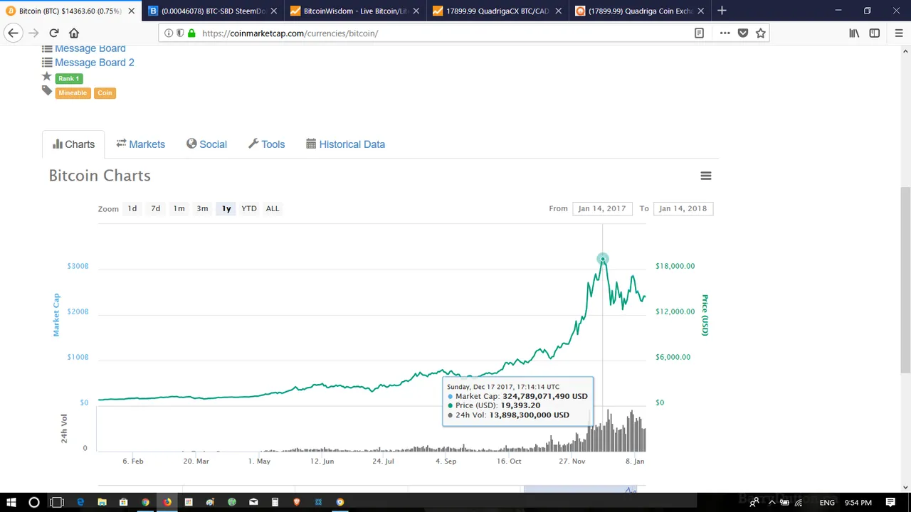Open Calculator from taskbar

pos(275,502)
